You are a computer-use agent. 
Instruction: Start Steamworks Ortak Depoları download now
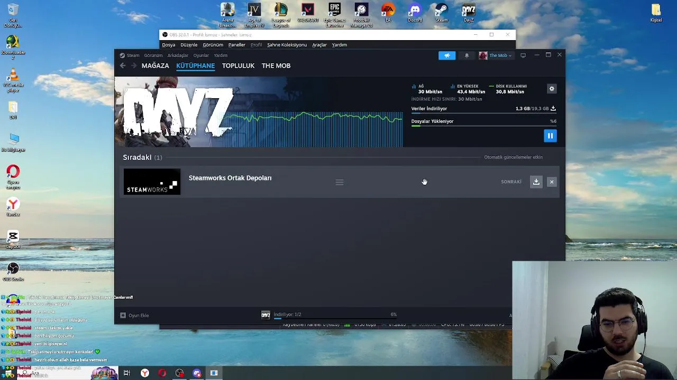pyautogui.click(x=536, y=182)
